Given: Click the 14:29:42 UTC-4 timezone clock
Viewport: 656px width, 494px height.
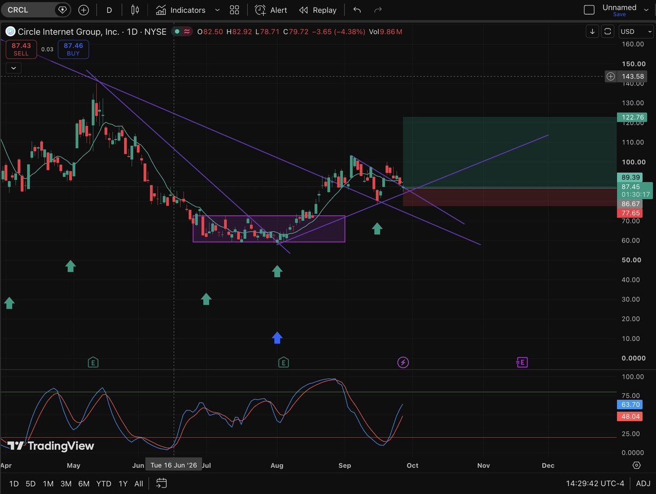Looking at the screenshot, I should click(595, 484).
